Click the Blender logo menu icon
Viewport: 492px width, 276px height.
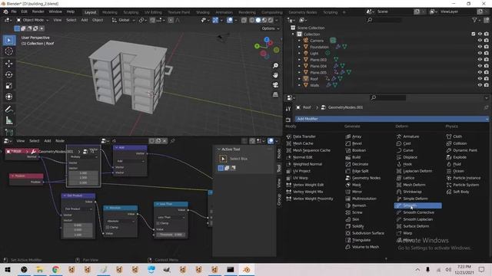(5, 12)
